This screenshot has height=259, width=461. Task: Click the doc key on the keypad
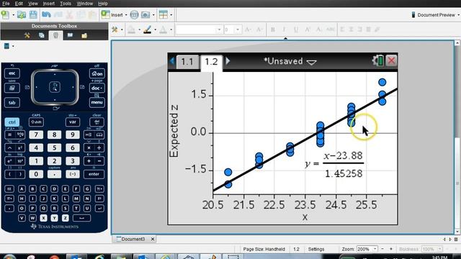[x=97, y=88]
